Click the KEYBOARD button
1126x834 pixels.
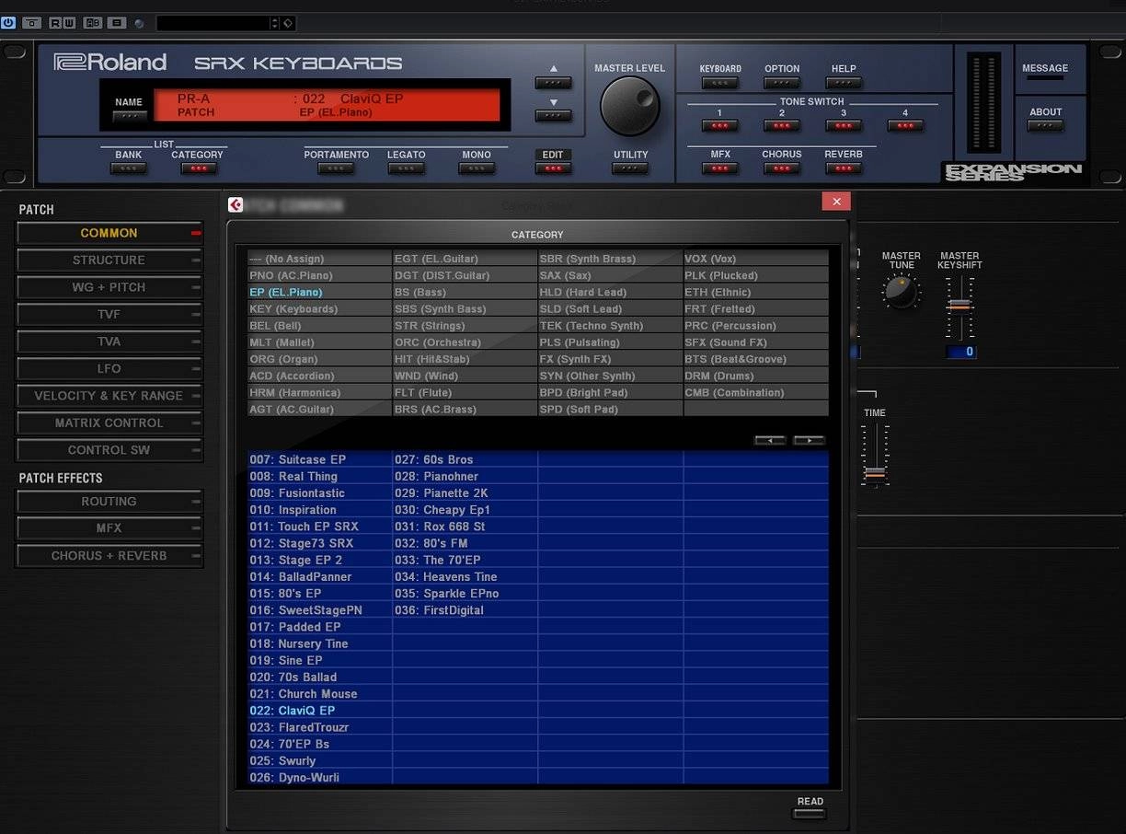coord(720,83)
